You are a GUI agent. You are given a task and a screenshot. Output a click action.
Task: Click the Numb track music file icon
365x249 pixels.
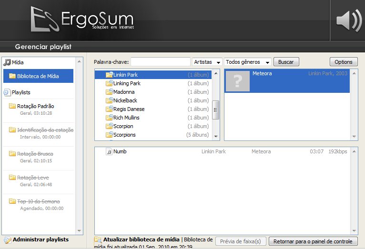[109, 151]
